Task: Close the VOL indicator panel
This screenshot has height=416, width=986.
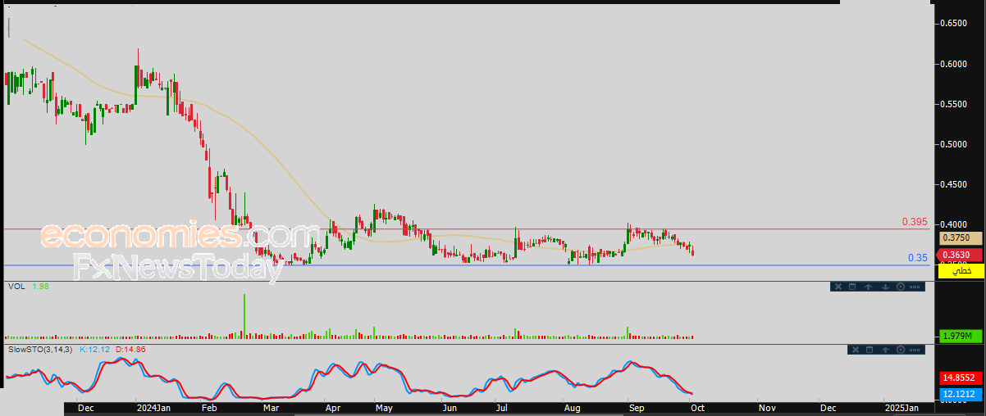Action: coord(838,287)
